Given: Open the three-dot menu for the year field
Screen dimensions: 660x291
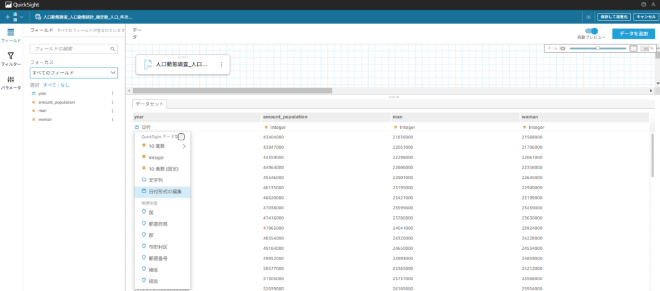Looking at the screenshot, I should (112, 93).
